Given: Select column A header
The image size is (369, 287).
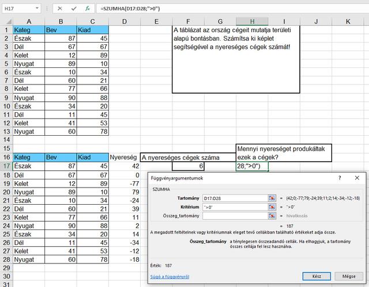Looking at the screenshot, I should 29,22.
